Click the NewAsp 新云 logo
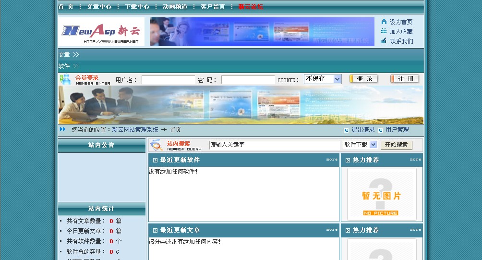Screen dimensions: 482x260 [101, 32]
